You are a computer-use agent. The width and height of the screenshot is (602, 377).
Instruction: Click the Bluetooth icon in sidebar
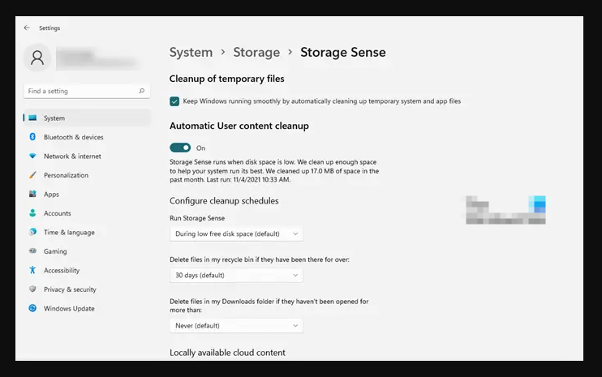pyautogui.click(x=32, y=137)
